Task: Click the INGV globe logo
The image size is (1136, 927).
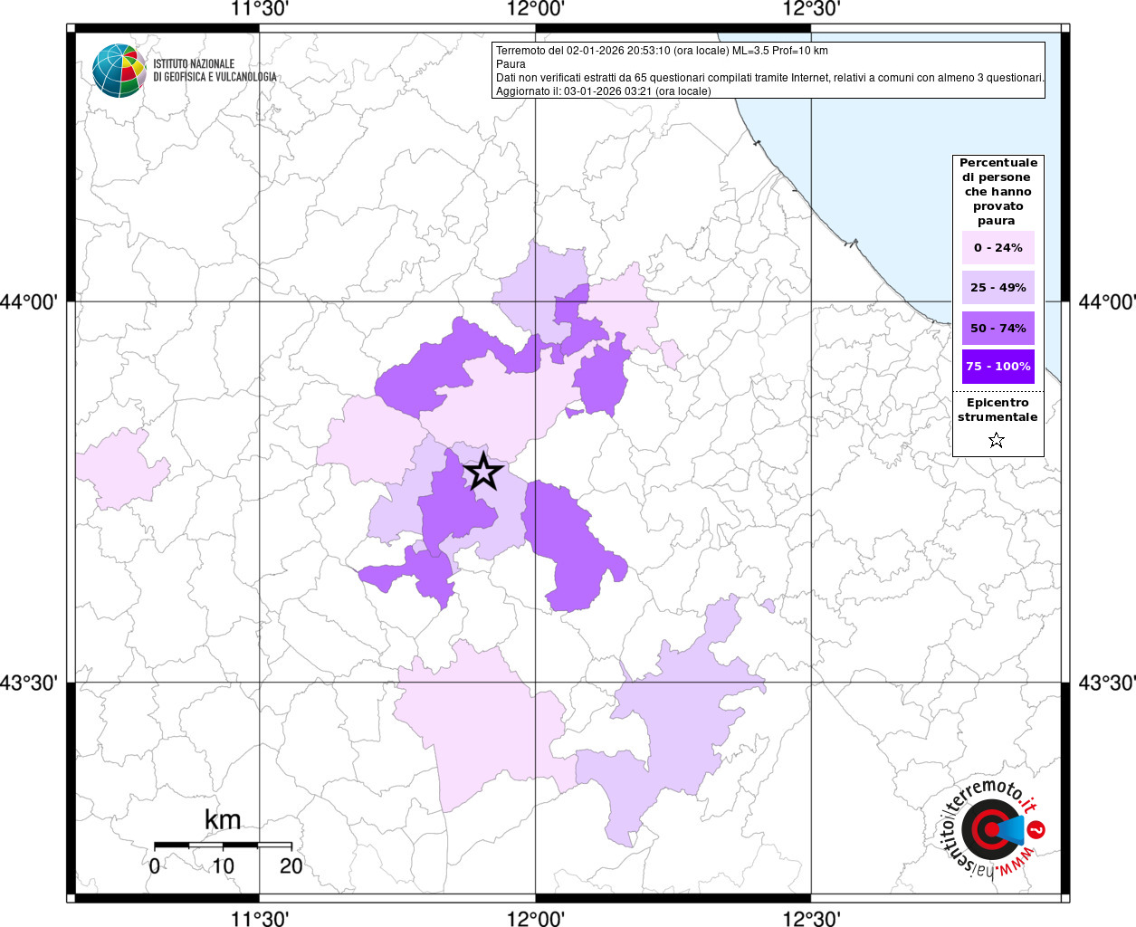Action: click(x=119, y=70)
